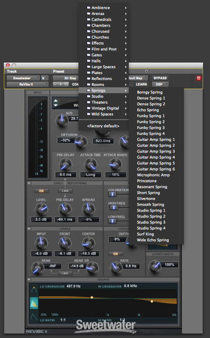
Task: Open the Sir Slap preset dropdown
Action: click(66, 78)
